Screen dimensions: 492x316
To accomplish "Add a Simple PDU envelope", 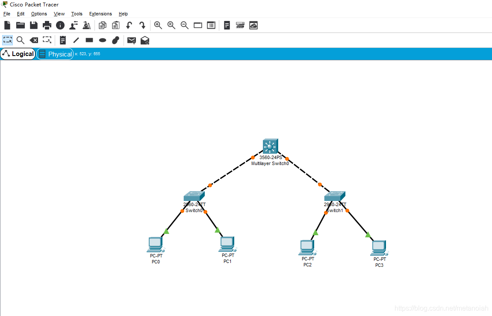I will click(132, 40).
